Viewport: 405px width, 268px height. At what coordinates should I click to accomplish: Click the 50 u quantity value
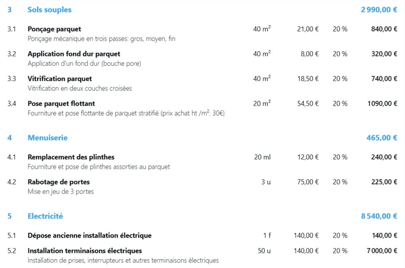(264, 251)
